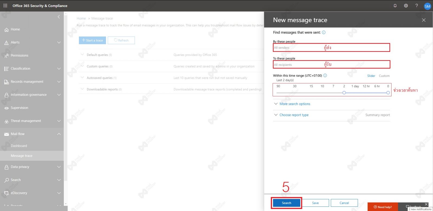
Task: Expand Threat management chevron
Action: pos(59,121)
